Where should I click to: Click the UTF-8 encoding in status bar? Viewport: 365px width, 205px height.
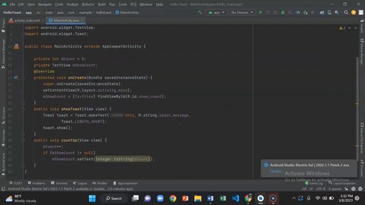(x=321, y=189)
